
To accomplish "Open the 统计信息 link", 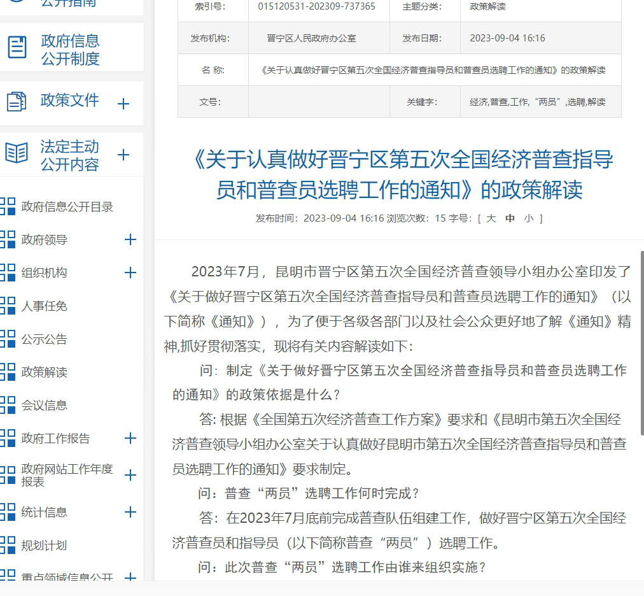I will 44,512.
